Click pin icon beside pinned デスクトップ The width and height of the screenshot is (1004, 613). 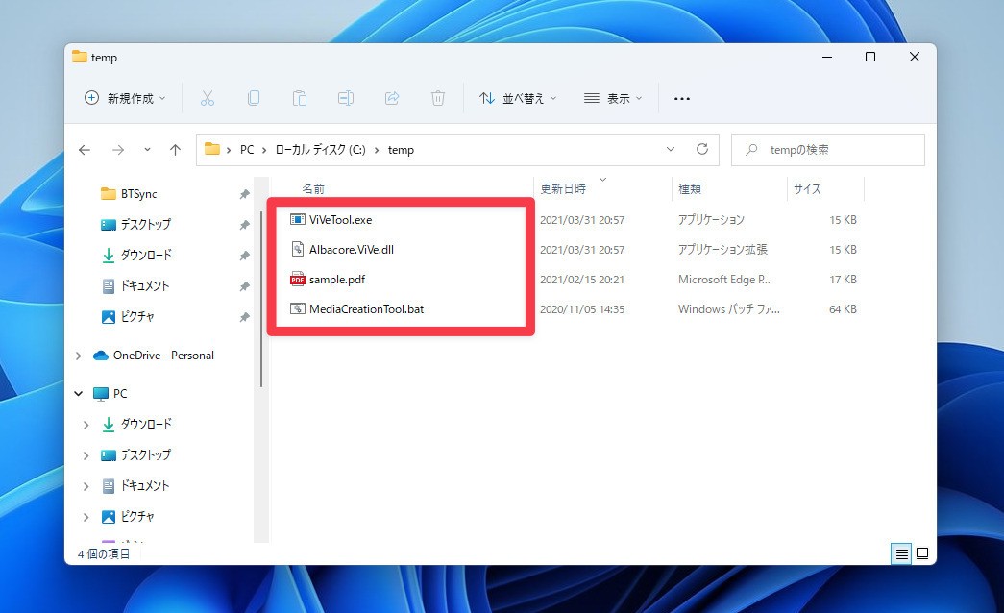pos(245,225)
